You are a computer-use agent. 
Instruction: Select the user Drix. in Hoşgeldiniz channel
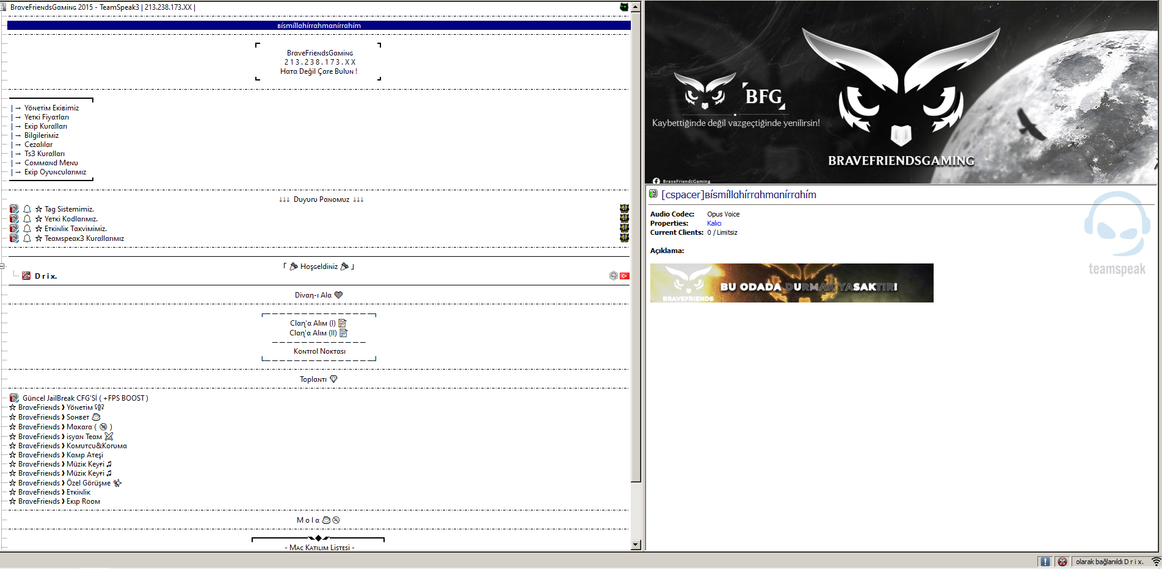46,276
